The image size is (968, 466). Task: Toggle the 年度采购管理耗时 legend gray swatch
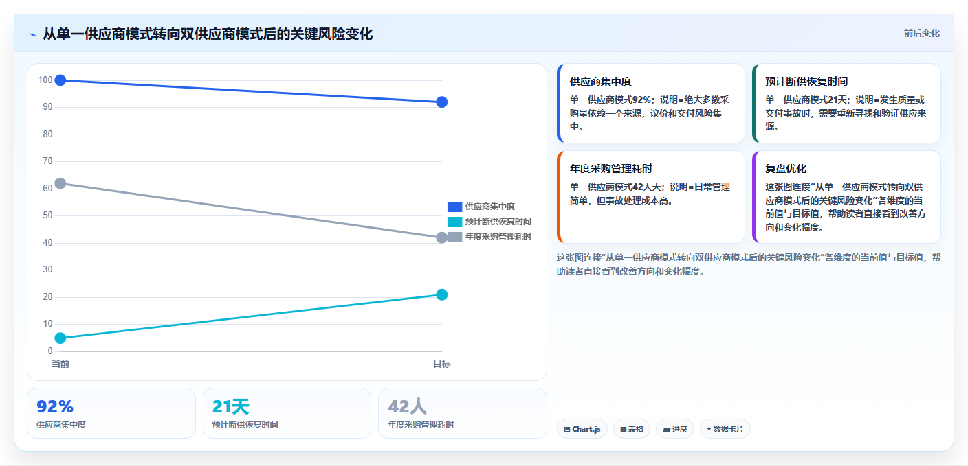[455, 237]
